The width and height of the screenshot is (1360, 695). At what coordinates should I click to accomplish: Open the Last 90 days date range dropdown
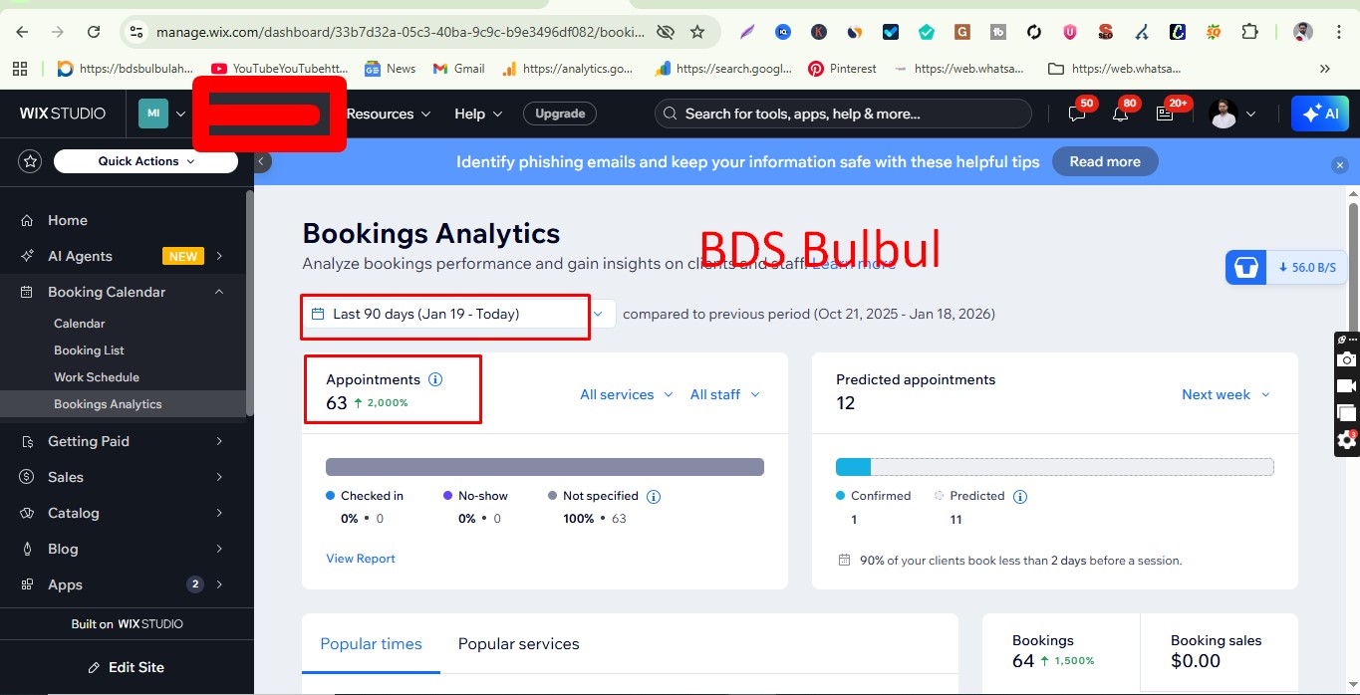coord(444,314)
